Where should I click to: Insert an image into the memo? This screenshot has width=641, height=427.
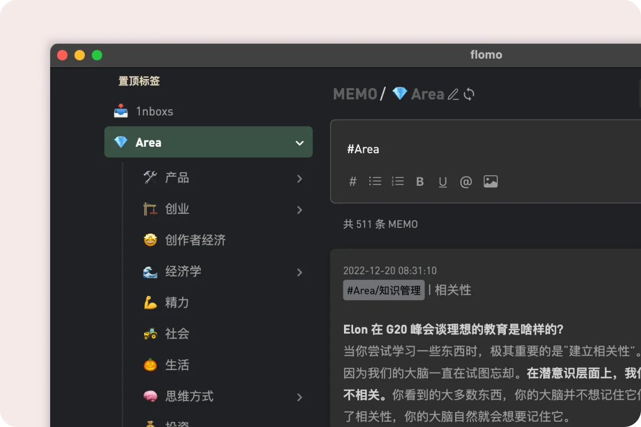coord(490,181)
